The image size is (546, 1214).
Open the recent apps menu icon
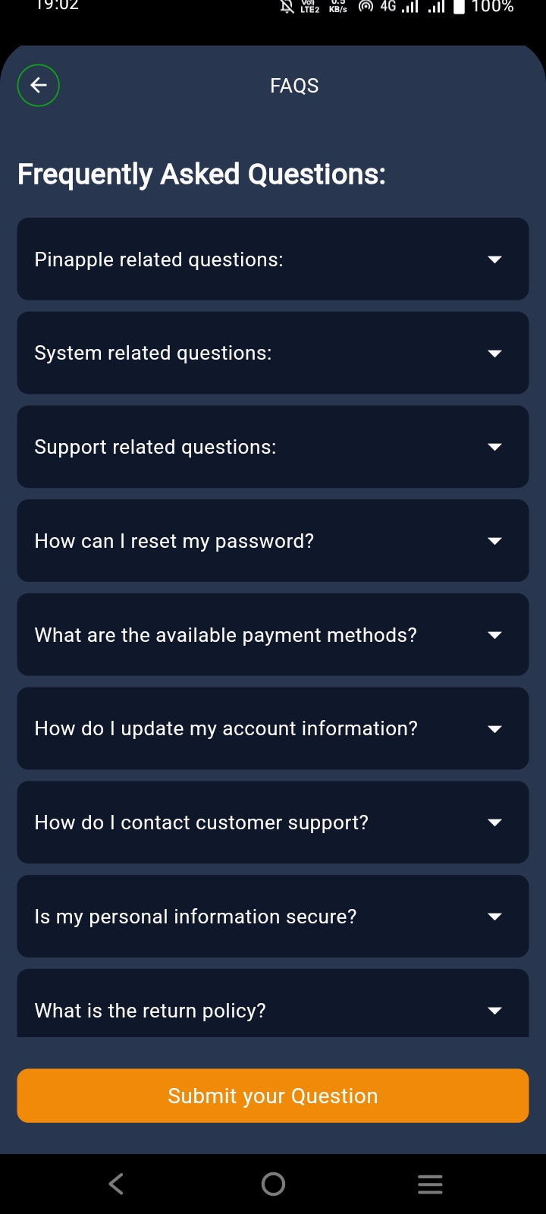coord(430,1184)
